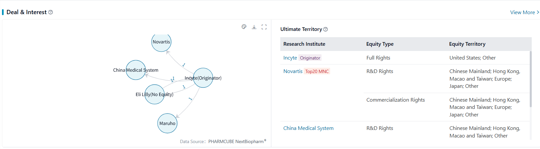This screenshot has width=540, height=149.
Task: Click the territory table vertical scrollbar
Action: [x=530, y=79]
